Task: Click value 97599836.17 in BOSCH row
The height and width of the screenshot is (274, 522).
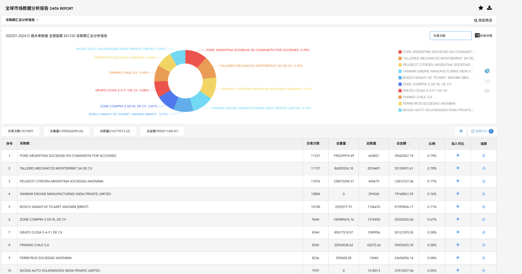Action: pos(404,207)
